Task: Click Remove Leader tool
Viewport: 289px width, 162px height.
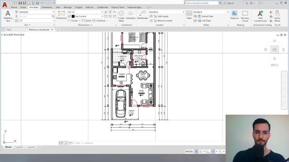Action: (x=163, y=21)
